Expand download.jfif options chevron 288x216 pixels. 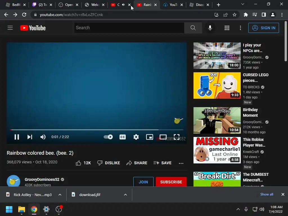(x=125, y=195)
